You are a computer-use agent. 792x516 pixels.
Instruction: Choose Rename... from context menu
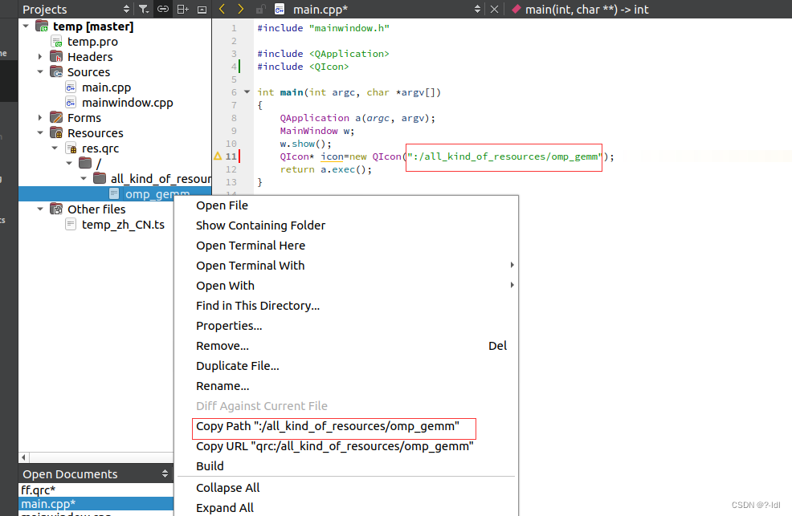346,386
